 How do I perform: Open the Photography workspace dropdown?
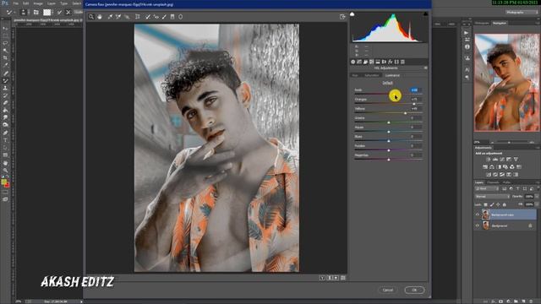[x=522, y=12]
